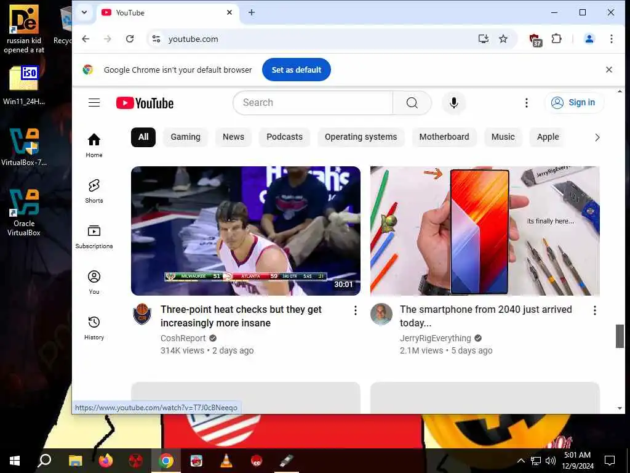Open a new Chrome tab
The width and height of the screenshot is (630, 473).
click(252, 12)
